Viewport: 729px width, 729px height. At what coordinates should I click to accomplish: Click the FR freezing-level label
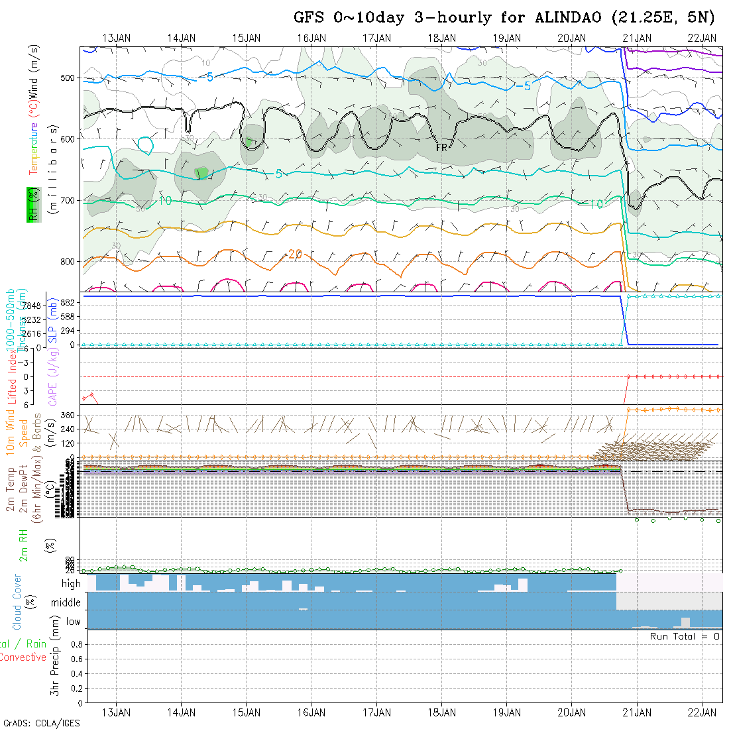point(441,148)
